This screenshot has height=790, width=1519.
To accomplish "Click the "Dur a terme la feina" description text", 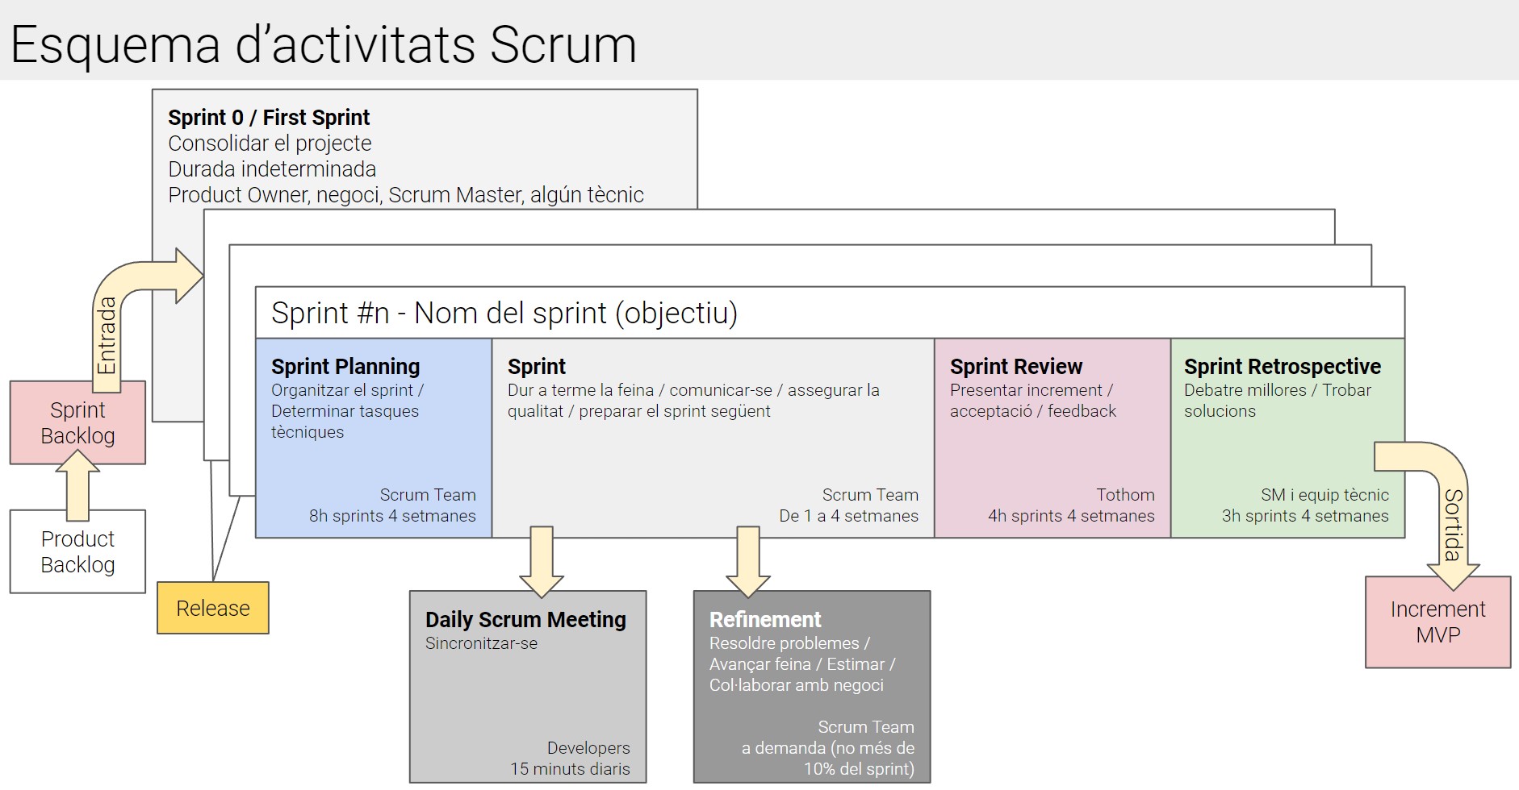I will tap(693, 401).
